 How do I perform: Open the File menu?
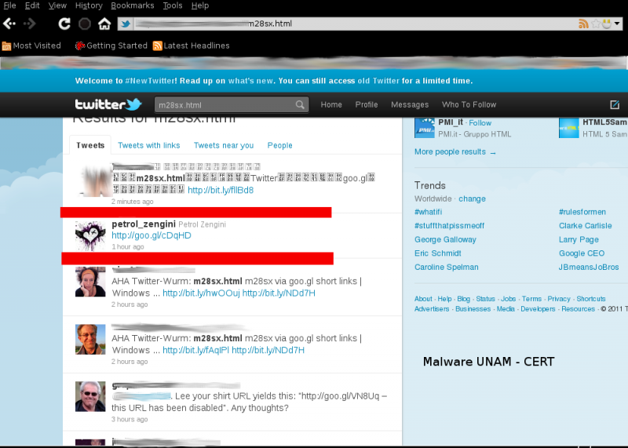[9, 5]
